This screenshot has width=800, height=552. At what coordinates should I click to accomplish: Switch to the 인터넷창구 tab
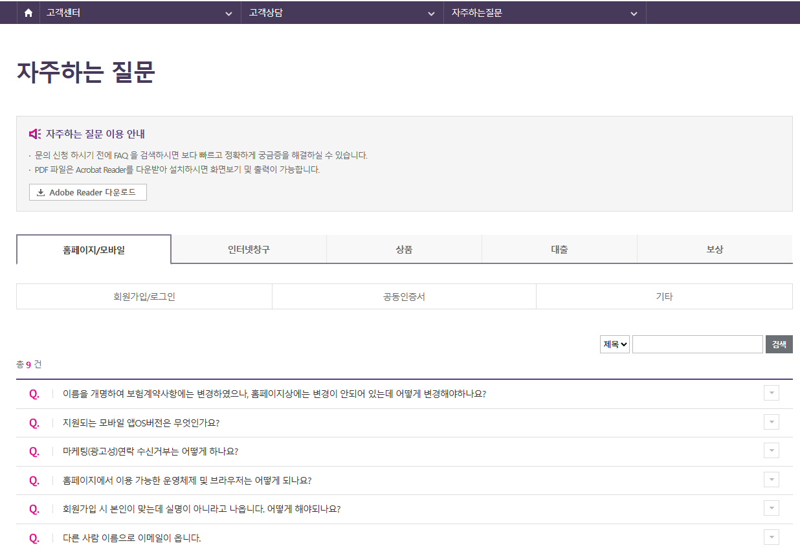tap(249, 249)
